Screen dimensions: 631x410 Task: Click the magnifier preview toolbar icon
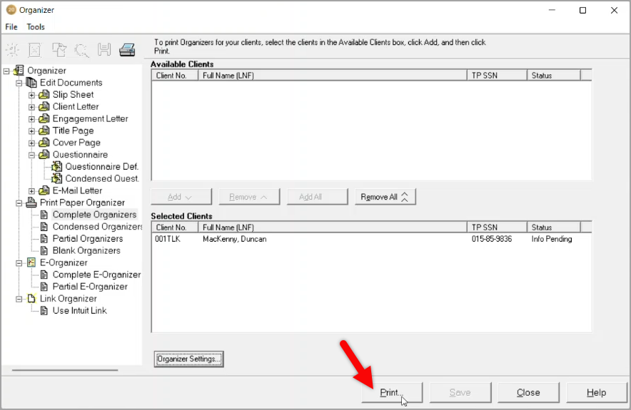pos(81,50)
